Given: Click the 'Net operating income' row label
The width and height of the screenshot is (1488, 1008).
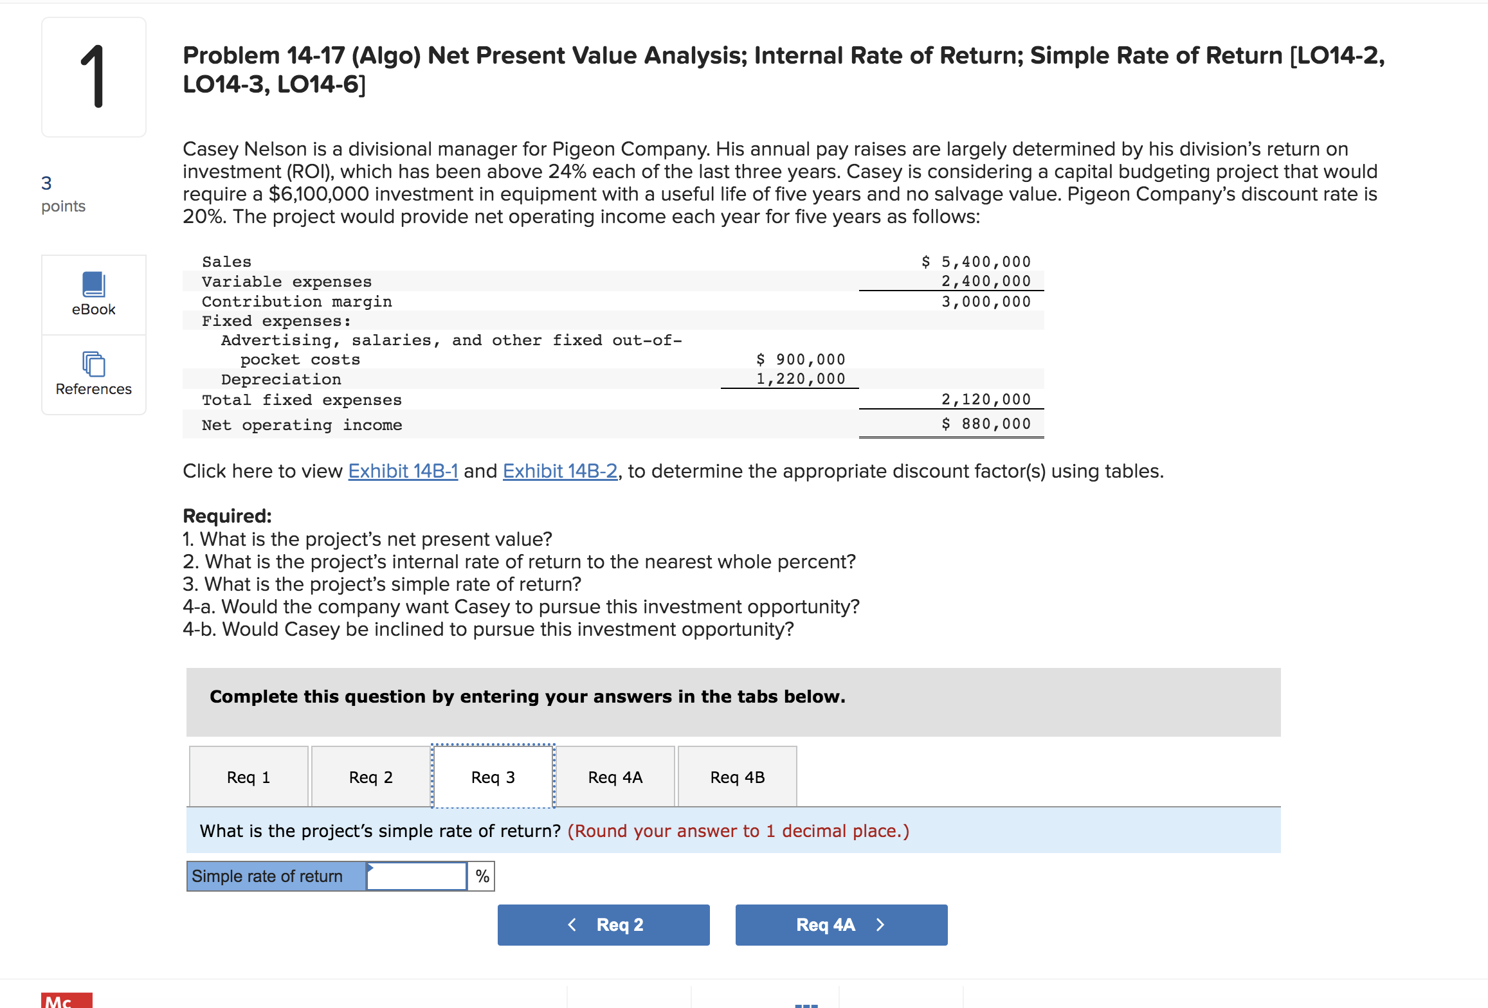Looking at the screenshot, I should (x=302, y=425).
